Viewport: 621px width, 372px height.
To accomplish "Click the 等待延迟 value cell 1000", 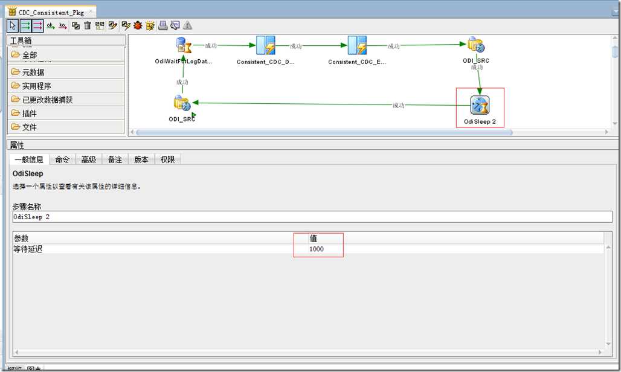I will 456,249.
